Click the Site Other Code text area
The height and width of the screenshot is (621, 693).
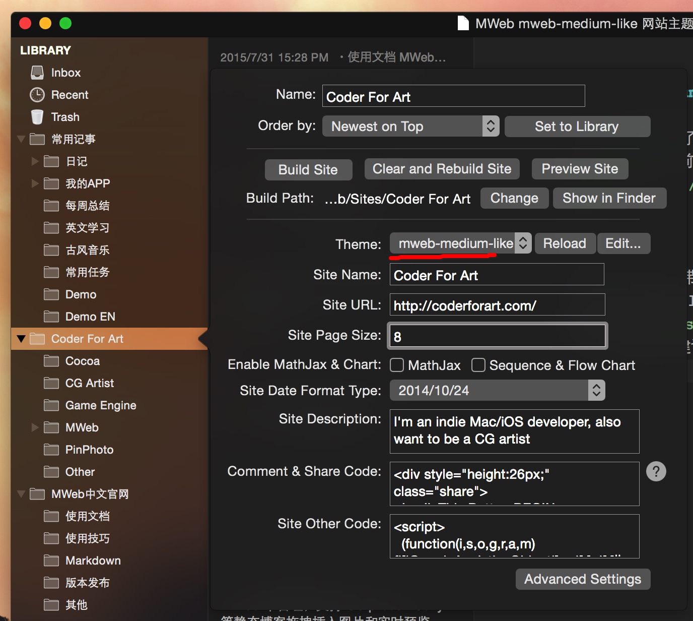515,536
